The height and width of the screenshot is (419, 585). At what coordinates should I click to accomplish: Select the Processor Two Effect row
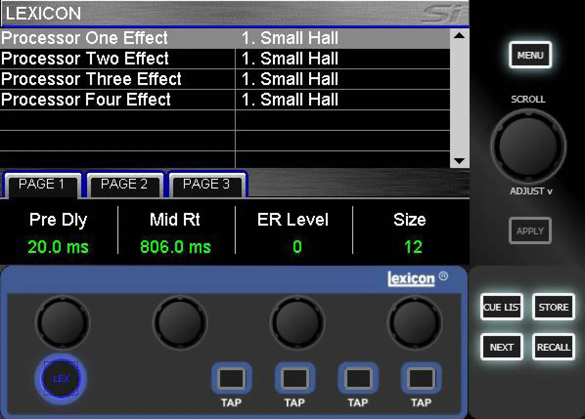point(225,59)
